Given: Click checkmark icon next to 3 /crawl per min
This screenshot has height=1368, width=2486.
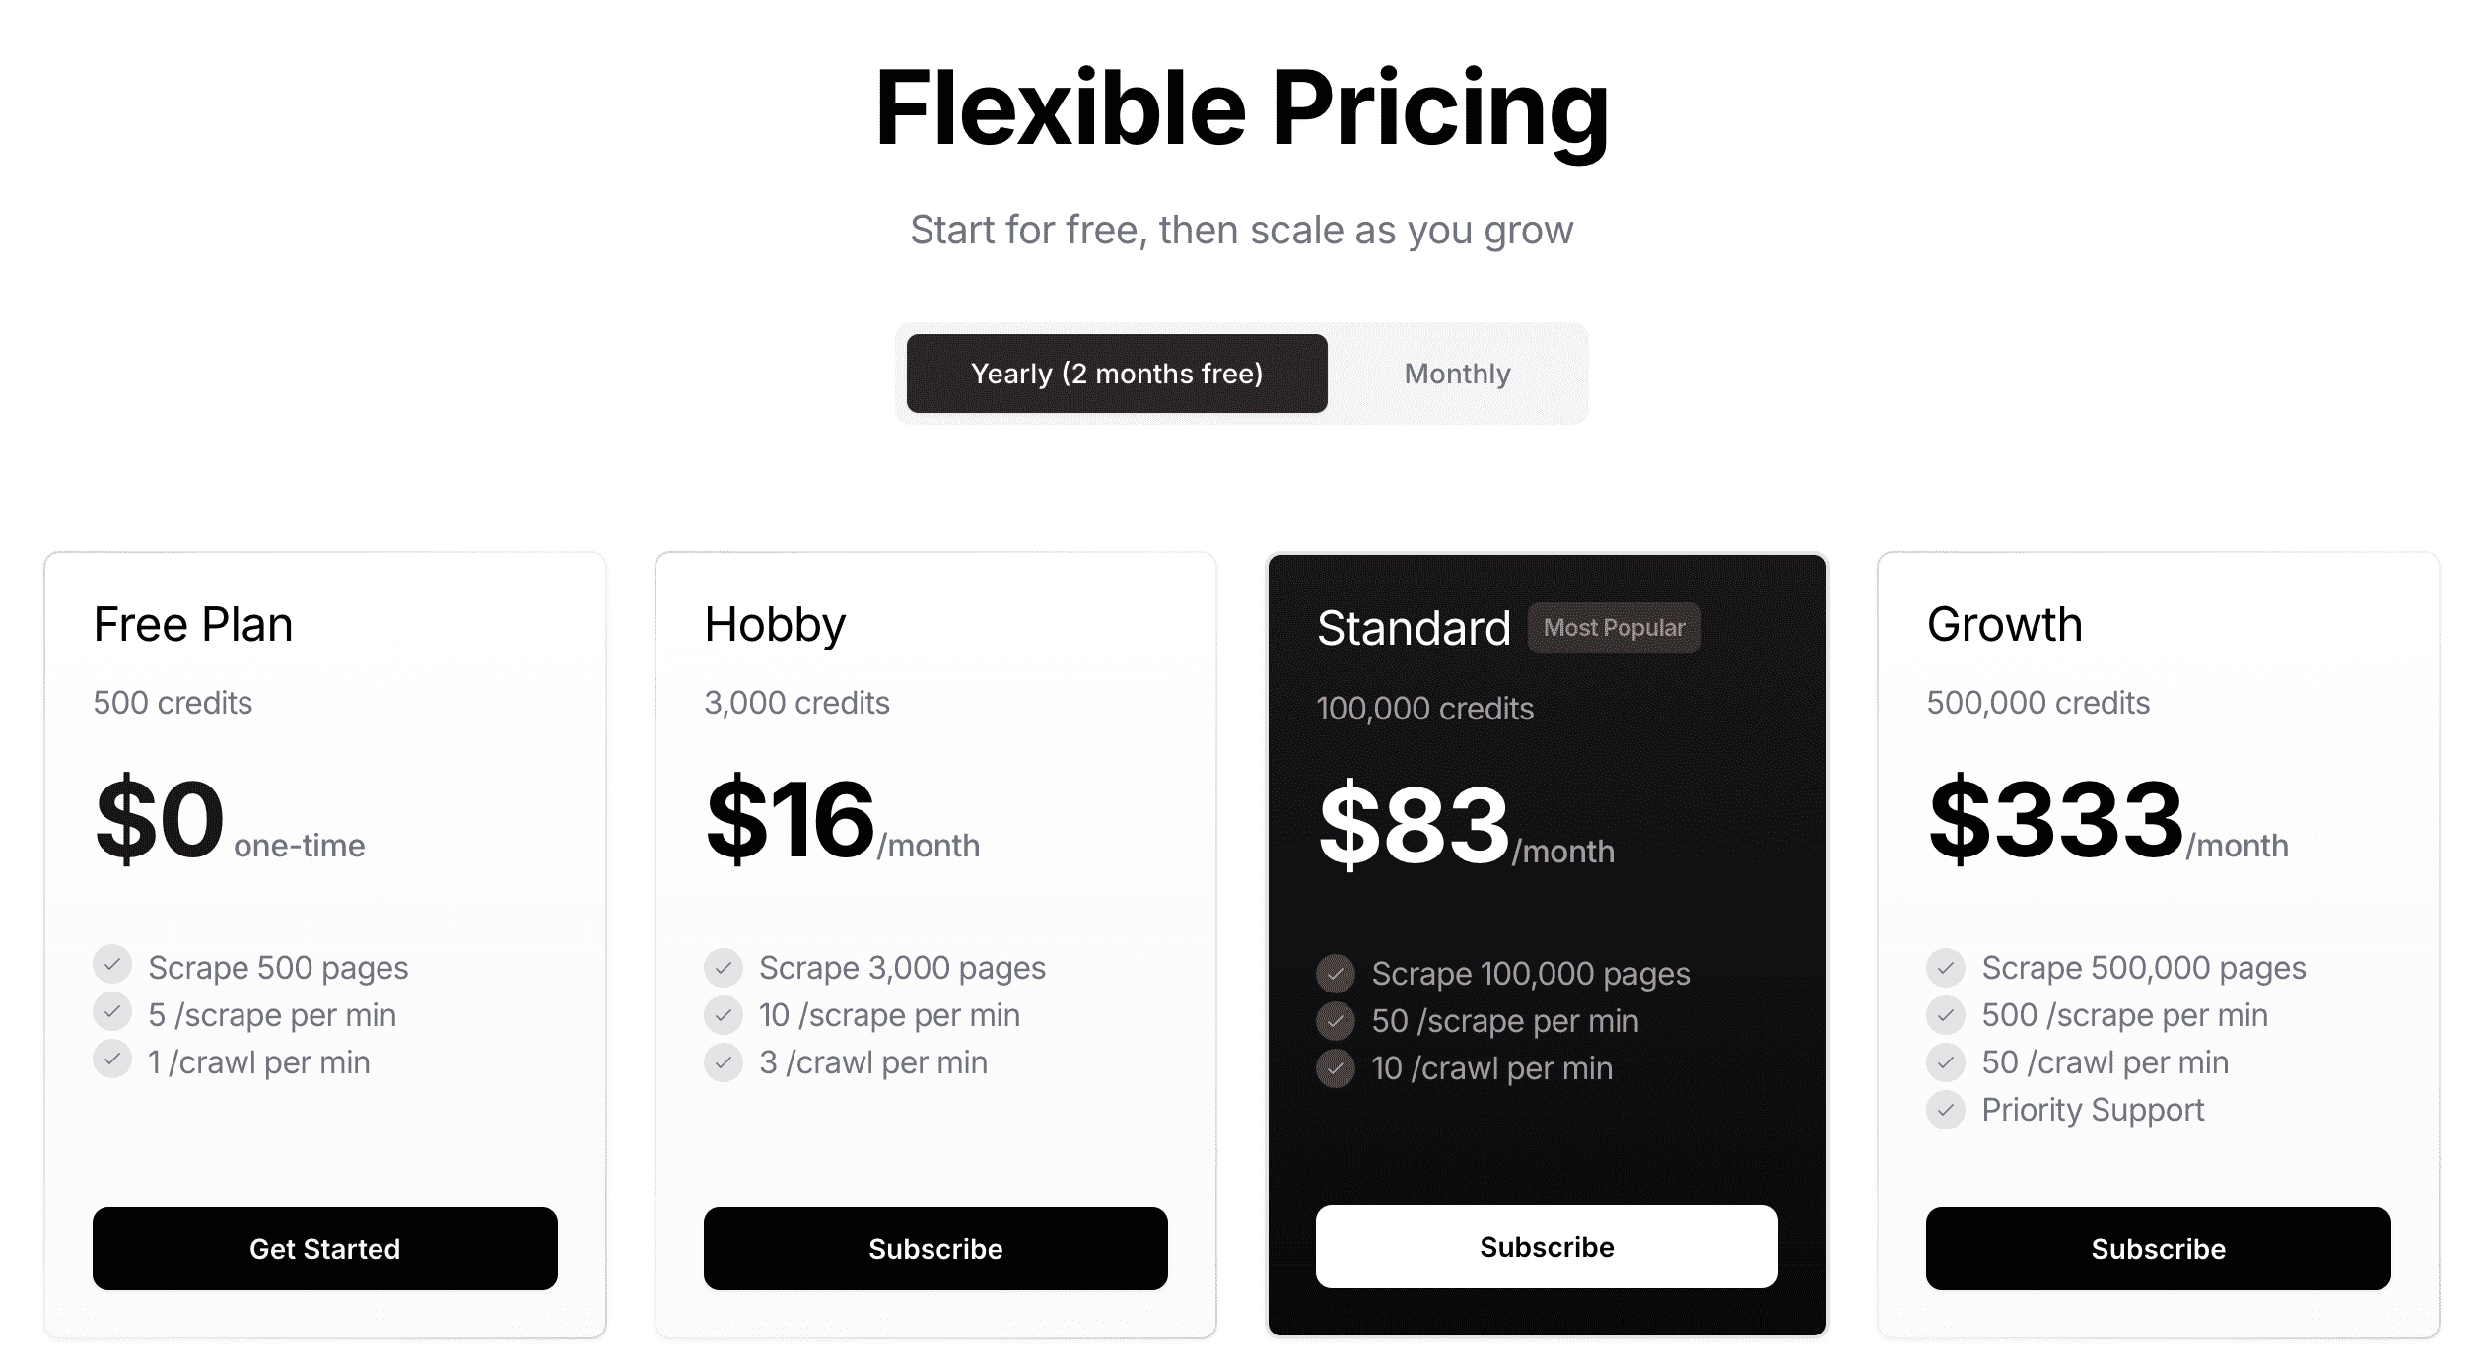Looking at the screenshot, I should [724, 1062].
